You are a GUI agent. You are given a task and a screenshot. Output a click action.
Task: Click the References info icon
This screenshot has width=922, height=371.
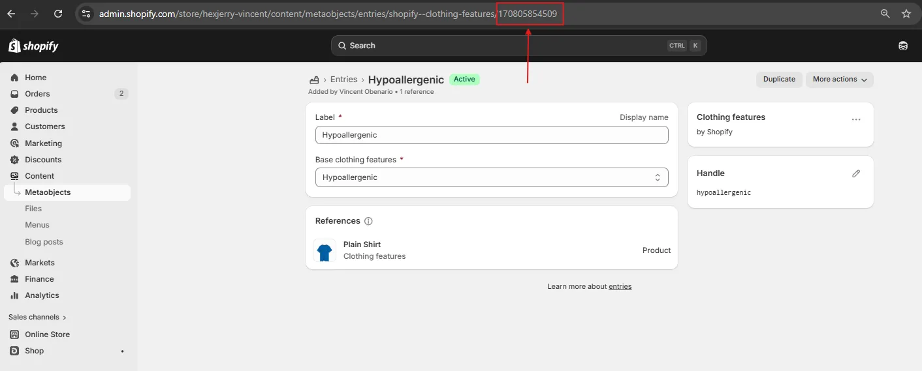tap(368, 221)
